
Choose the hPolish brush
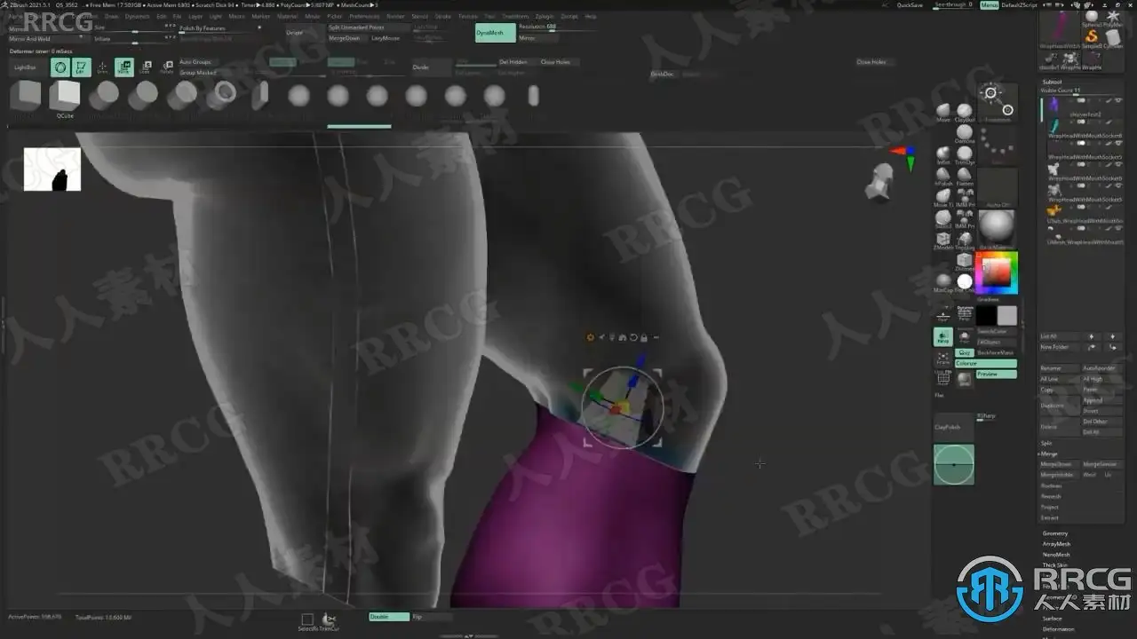tap(943, 174)
